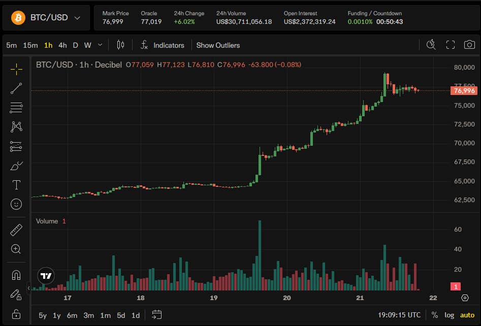481x326 pixels.
Task: Open timezone menu at 19:09:15 UTC
Action: tap(399, 315)
